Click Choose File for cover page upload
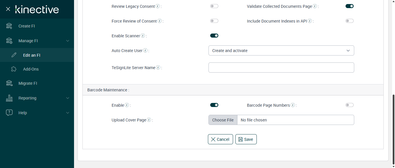Viewport: 395px width, 168px height. 223,120
